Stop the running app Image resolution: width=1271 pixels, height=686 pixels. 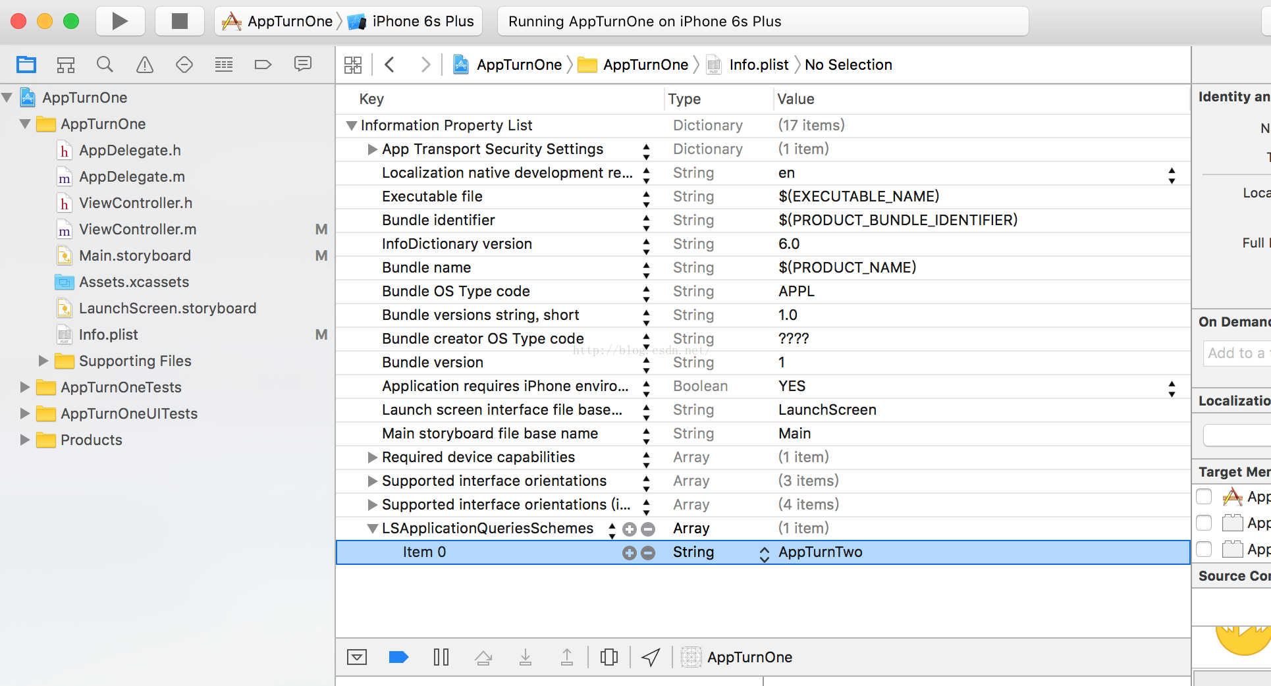pyautogui.click(x=179, y=21)
